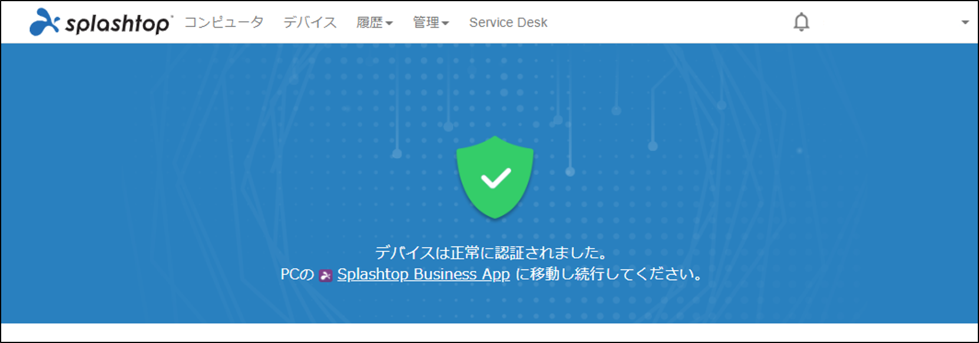
Task: Select the text デバイスは正常に認証されました。
Action: tap(491, 253)
